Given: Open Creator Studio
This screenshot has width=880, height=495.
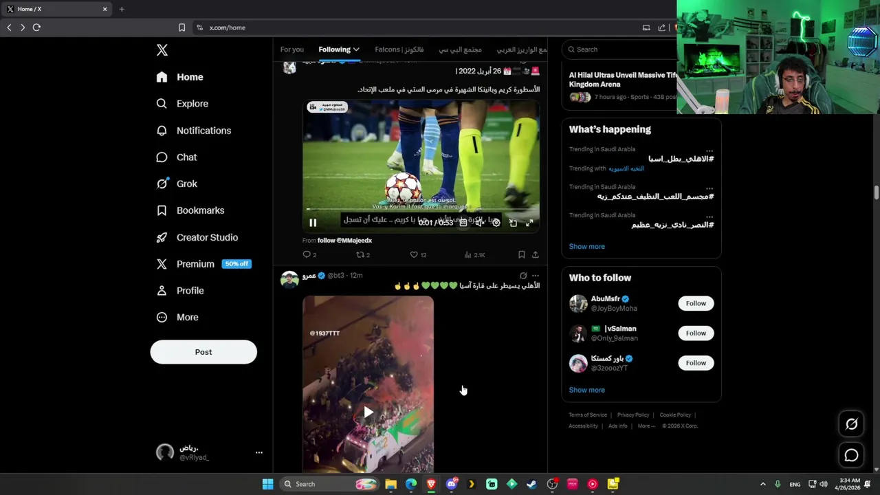Looking at the screenshot, I should (x=197, y=237).
